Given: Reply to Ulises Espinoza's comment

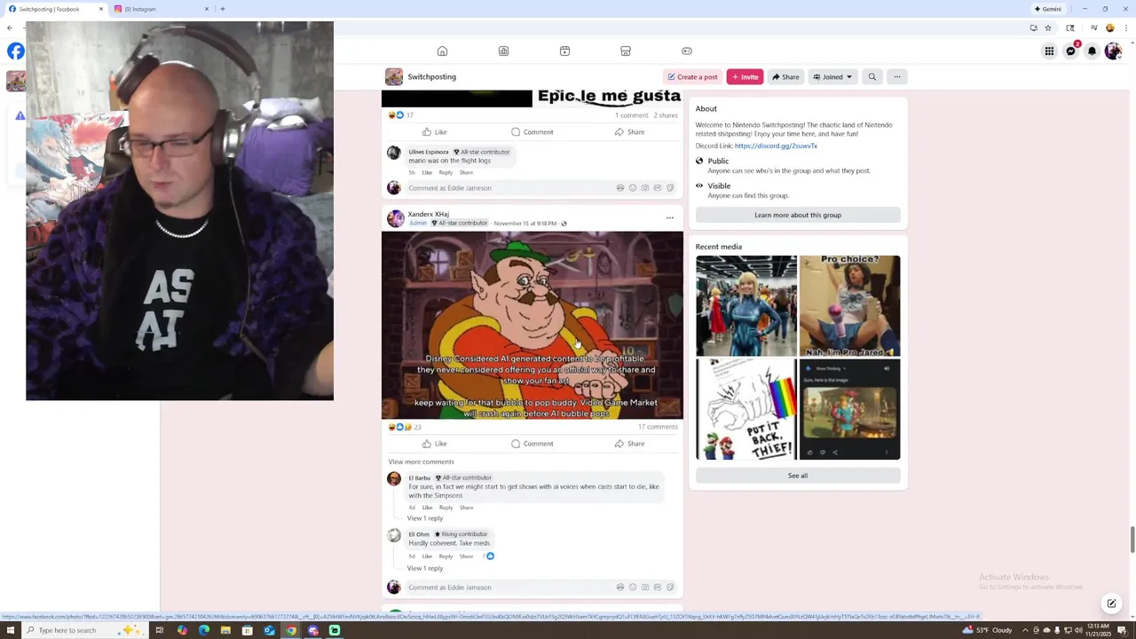Looking at the screenshot, I should pyautogui.click(x=446, y=172).
